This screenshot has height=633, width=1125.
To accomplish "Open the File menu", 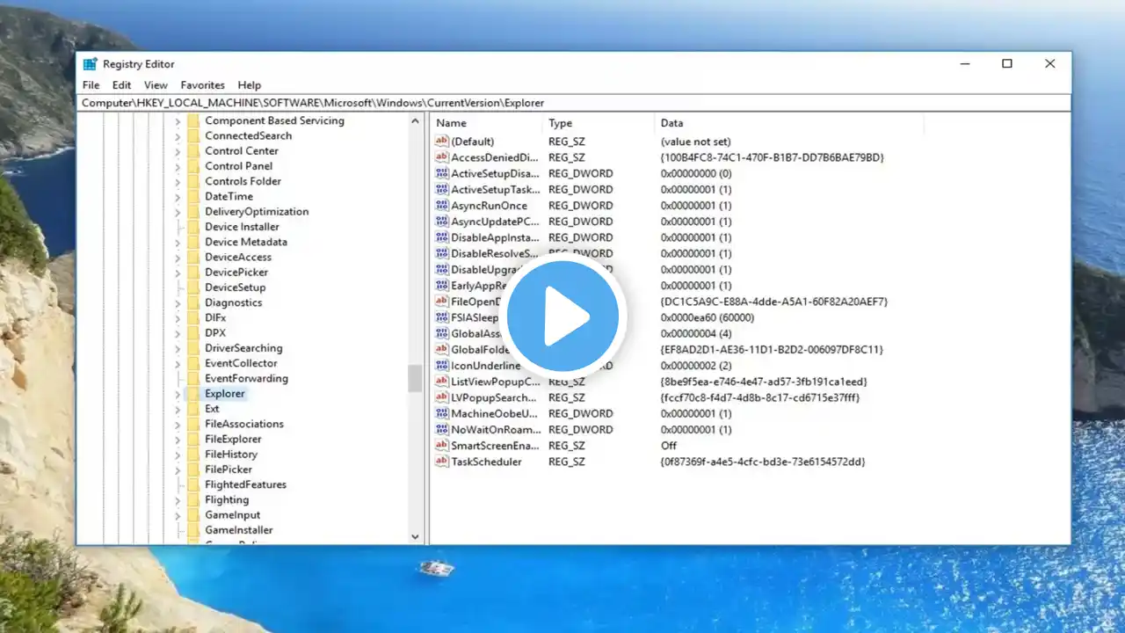I will click(91, 85).
